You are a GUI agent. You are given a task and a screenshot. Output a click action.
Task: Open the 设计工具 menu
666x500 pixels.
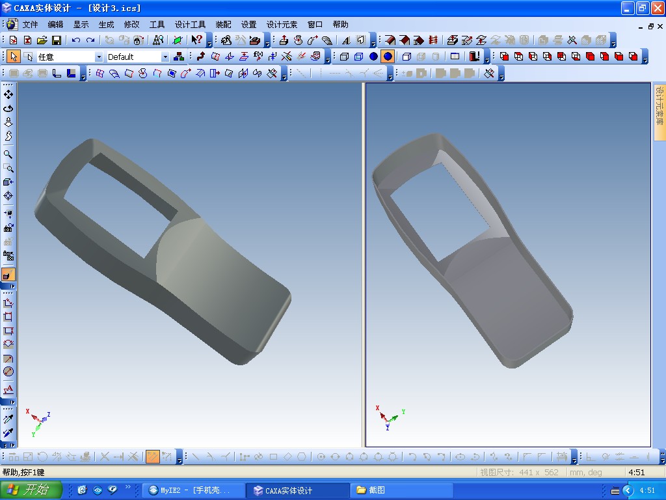(x=191, y=24)
